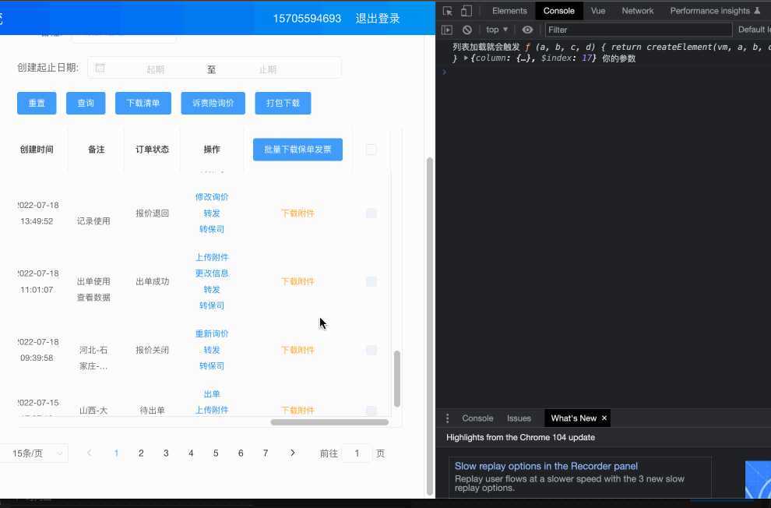The height and width of the screenshot is (508, 771).
Task: Open the Slow replay options link
Action: (547, 466)
